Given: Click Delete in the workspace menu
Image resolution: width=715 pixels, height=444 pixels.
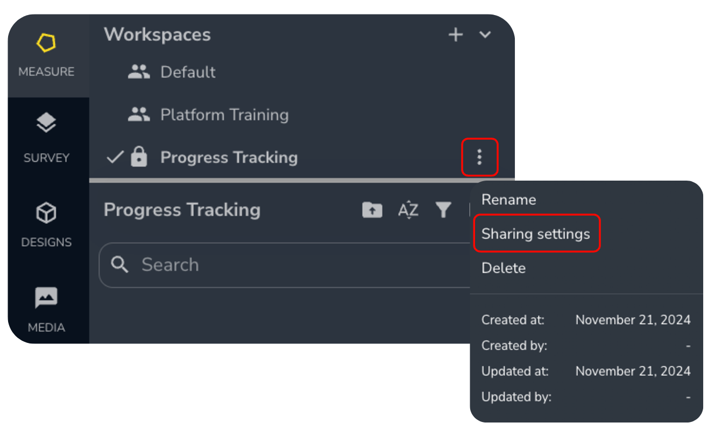Looking at the screenshot, I should pos(503,268).
